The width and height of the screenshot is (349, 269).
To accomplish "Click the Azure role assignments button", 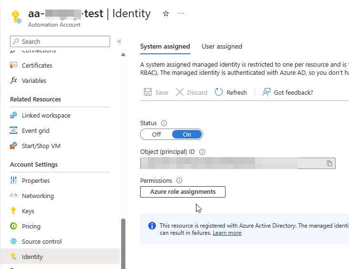I will [x=183, y=192].
